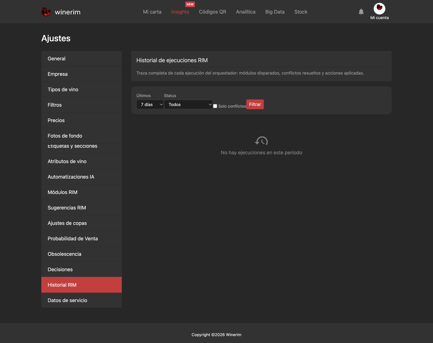The width and height of the screenshot is (433, 343).
Task: Open Obsolescencia settings
Action: point(81,254)
